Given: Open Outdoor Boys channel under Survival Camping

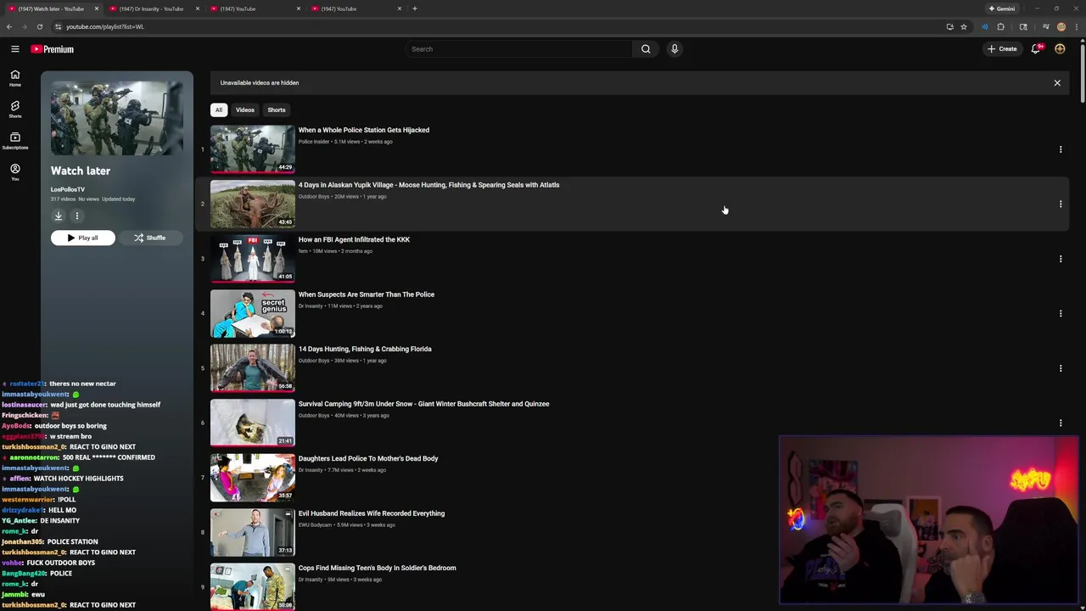Looking at the screenshot, I should [x=314, y=416].
